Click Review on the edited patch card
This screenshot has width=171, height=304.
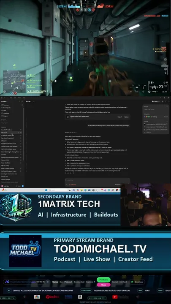point(126,117)
